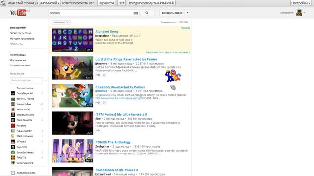Click 'Всегда переводить английский' button
The height and width of the screenshot is (176, 314).
point(152,3)
